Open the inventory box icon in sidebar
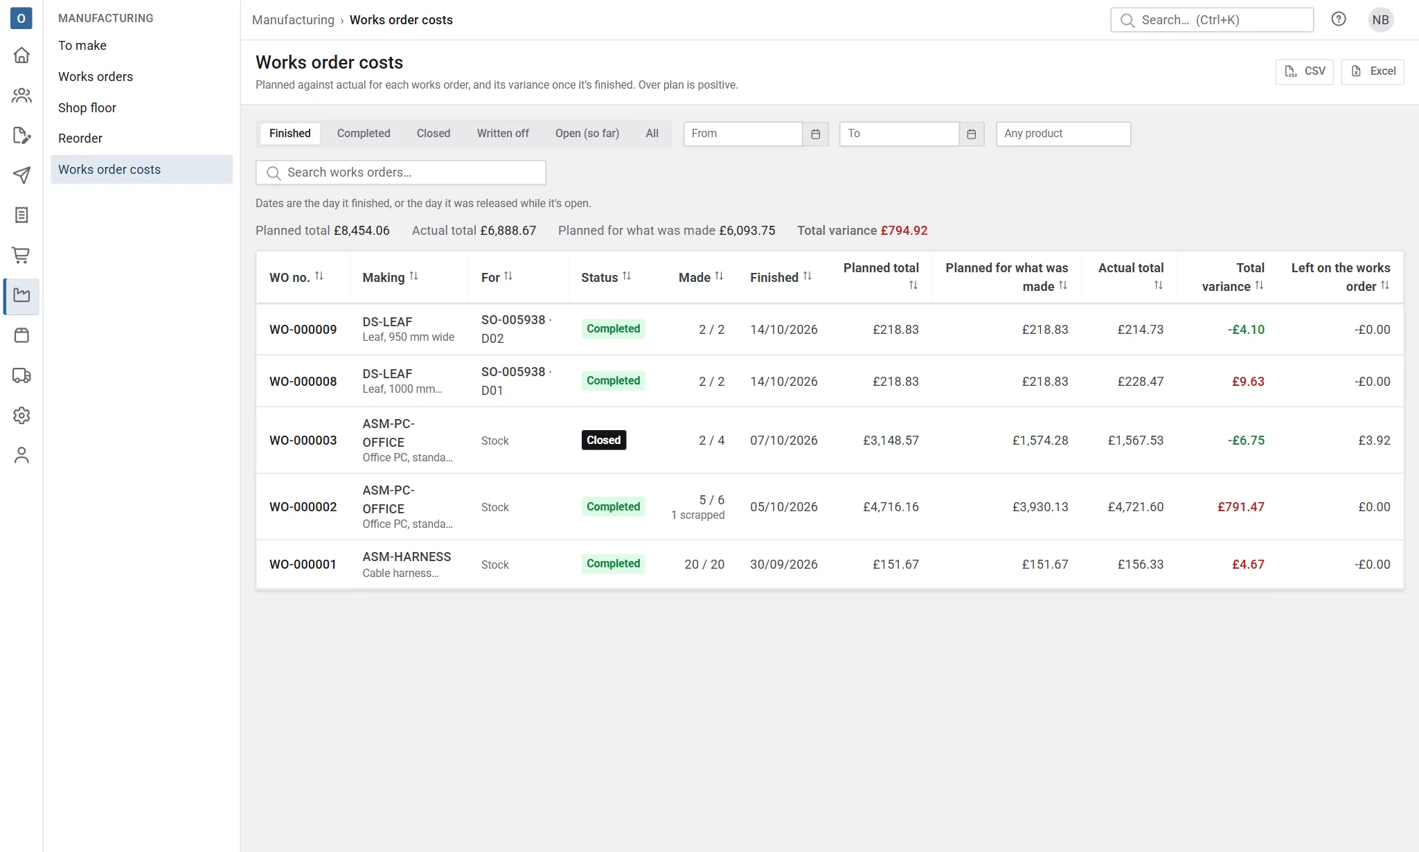The image size is (1419, 852). (21, 336)
